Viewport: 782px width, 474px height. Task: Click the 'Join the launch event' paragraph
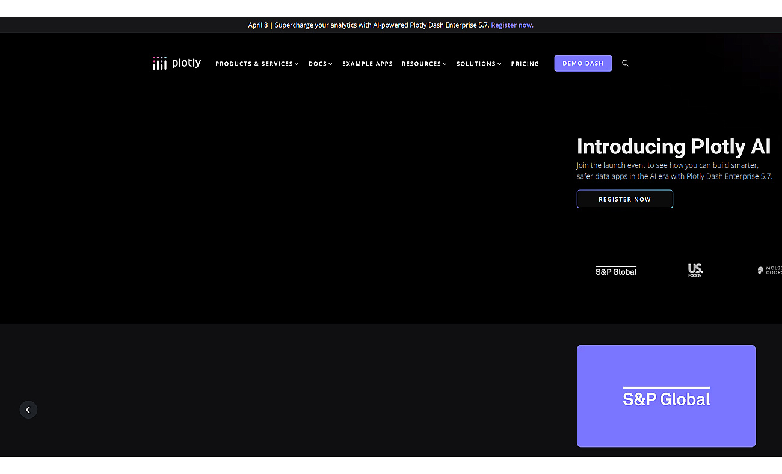(x=674, y=171)
